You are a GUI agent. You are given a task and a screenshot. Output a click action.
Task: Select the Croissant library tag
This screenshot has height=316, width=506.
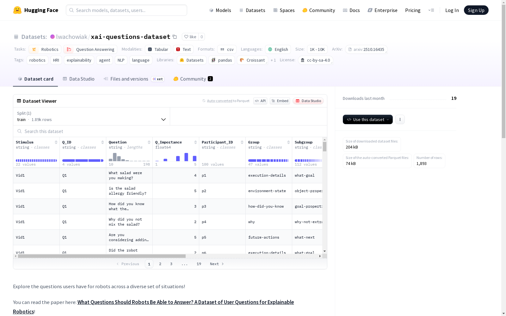pos(252,60)
